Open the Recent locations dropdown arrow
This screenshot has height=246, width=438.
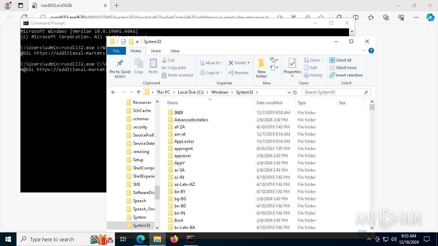(131, 93)
